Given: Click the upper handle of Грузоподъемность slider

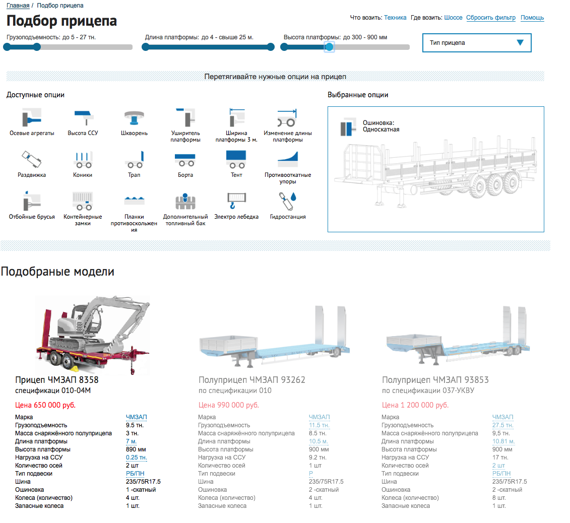Looking at the screenshot, I should (x=37, y=47).
